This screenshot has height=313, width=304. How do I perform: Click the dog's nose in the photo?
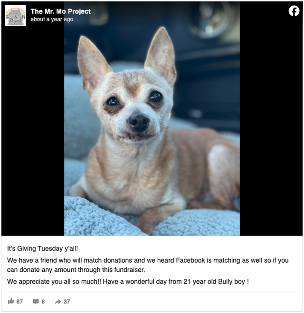click(139, 122)
